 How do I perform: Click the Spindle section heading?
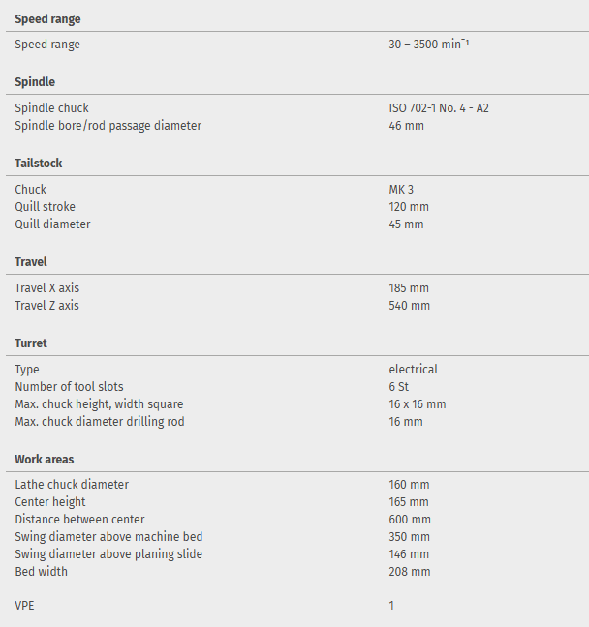pyautogui.click(x=35, y=82)
